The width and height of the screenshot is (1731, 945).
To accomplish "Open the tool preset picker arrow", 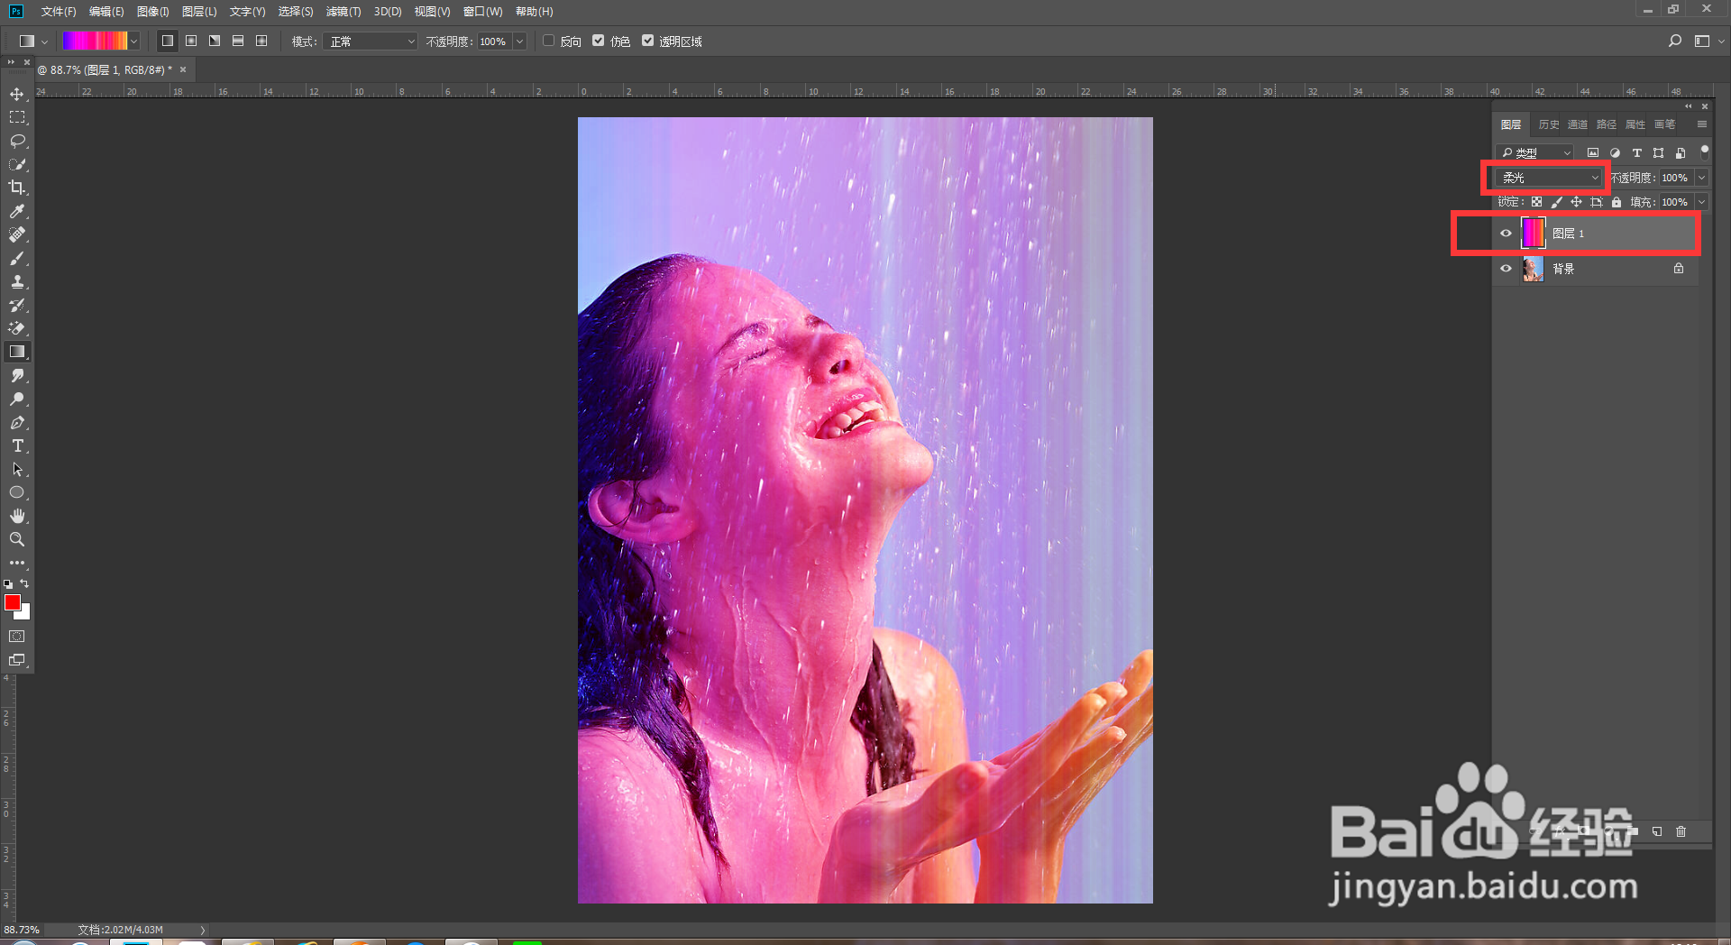I will pyautogui.click(x=44, y=41).
